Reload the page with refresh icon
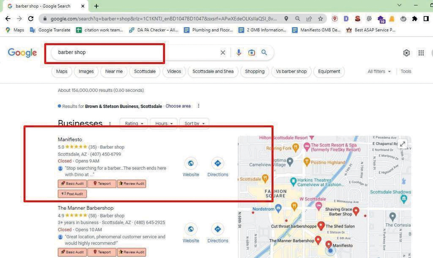This screenshot has width=433, height=258. click(30, 19)
